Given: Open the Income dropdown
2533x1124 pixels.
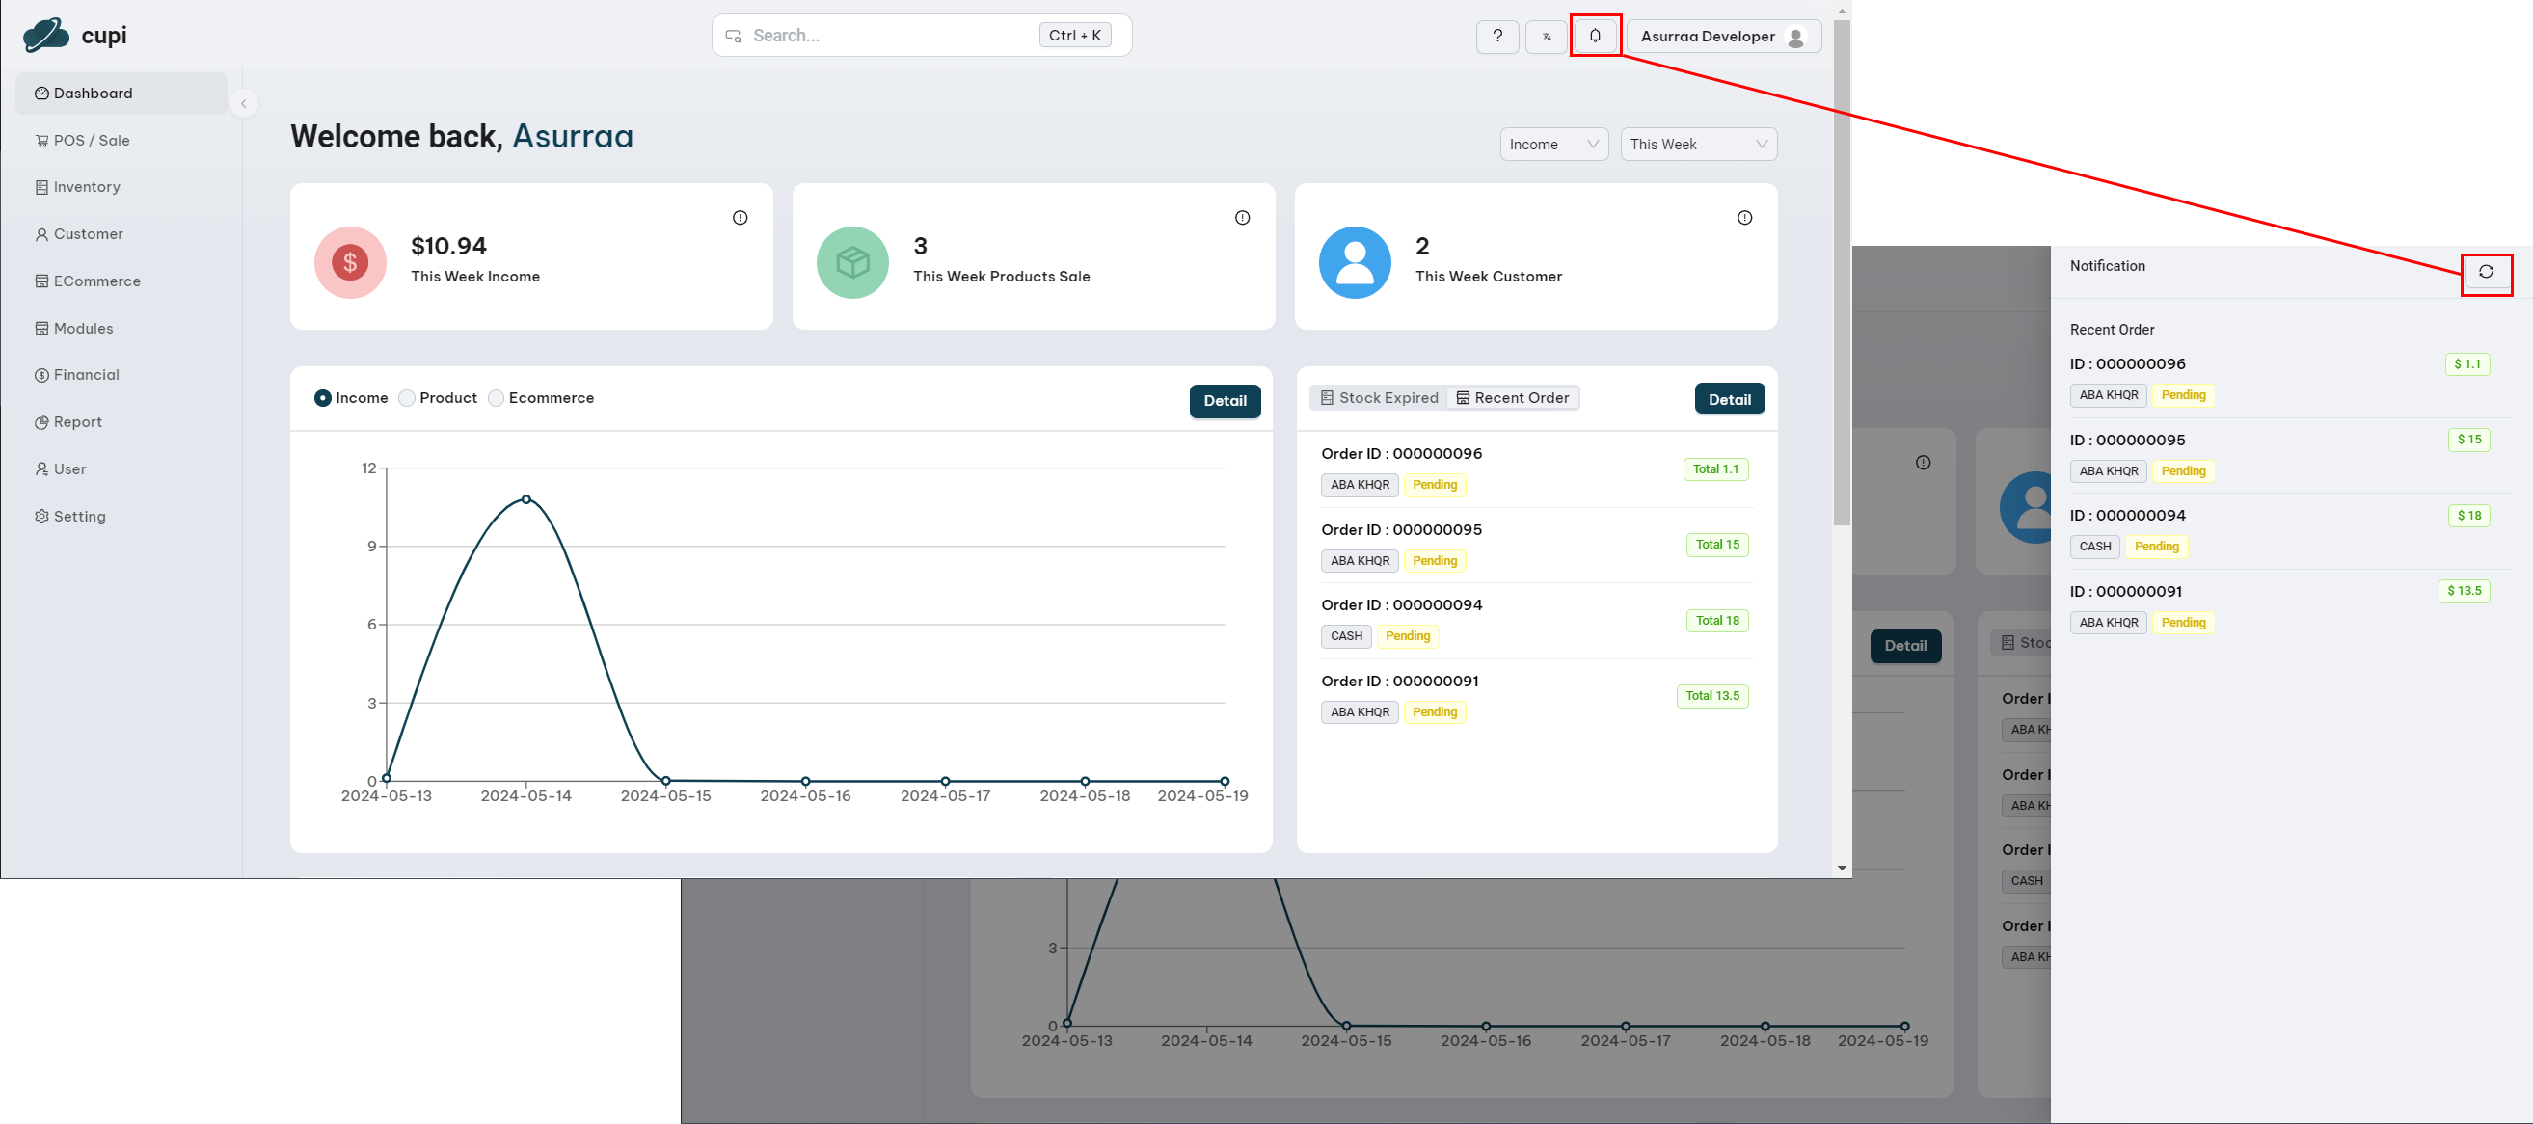Looking at the screenshot, I should [1552, 145].
